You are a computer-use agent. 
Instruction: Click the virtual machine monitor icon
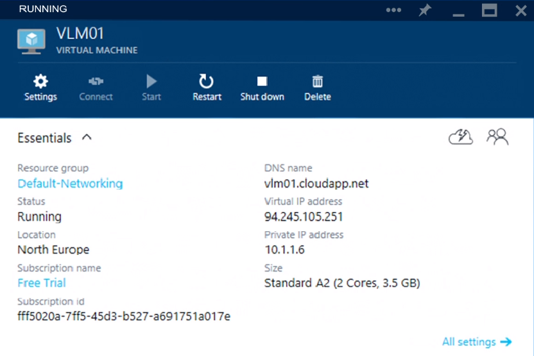pos(31,42)
